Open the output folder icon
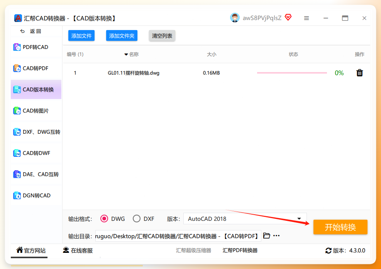The width and height of the screenshot is (381, 269). pos(267,235)
